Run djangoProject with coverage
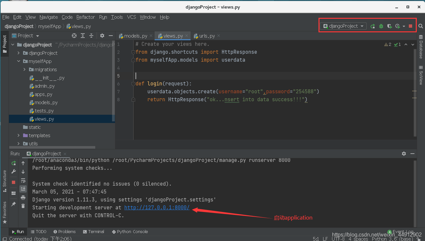Viewport: 425px width, 241px height. (389, 26)
